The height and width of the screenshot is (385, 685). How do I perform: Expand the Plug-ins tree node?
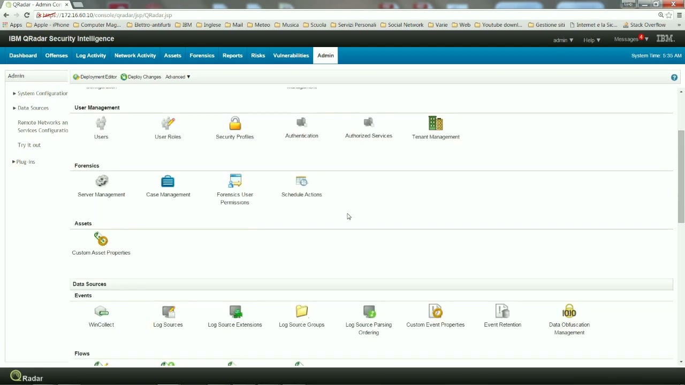coord(13,161)
